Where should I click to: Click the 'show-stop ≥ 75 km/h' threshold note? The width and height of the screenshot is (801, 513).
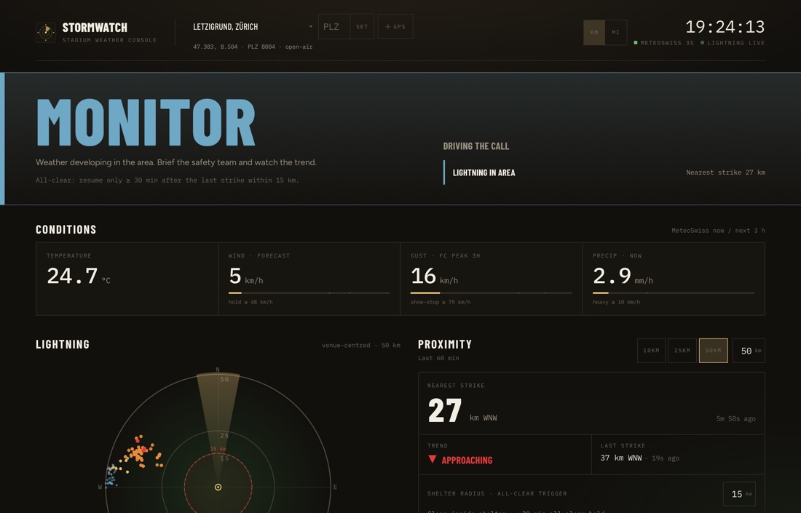[441, 302]
